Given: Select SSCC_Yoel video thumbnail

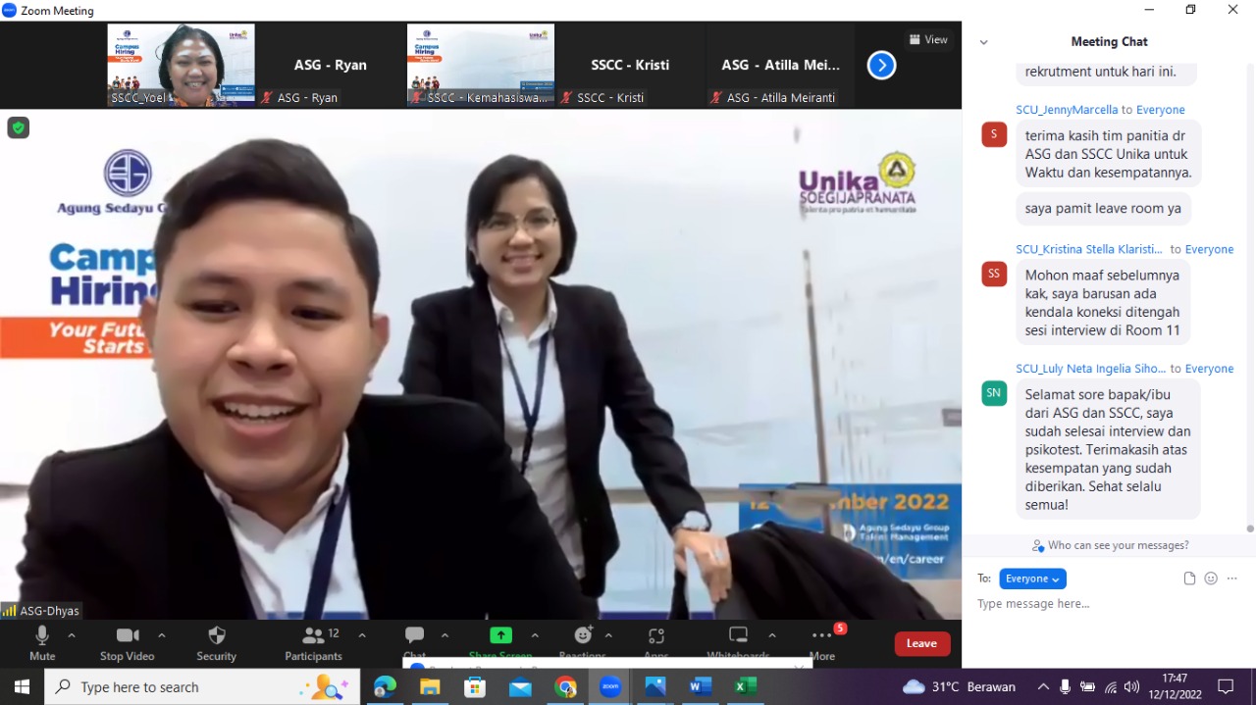Looking at the screenshot, I should (x=181, y=65).
